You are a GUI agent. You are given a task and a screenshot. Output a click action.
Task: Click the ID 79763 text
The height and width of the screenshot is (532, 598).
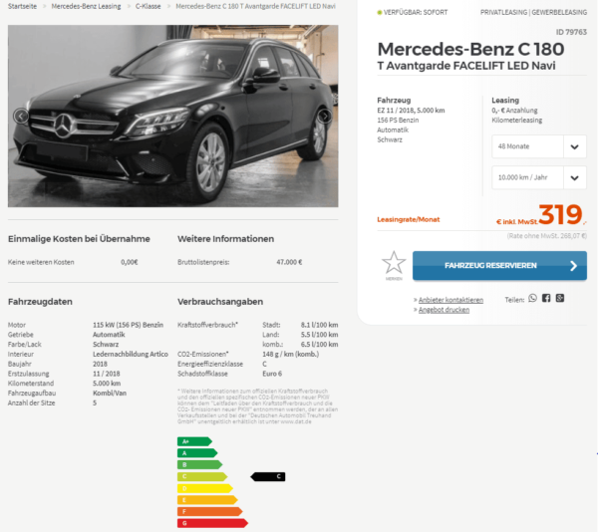pyautogui.click(x=571, y=32)
